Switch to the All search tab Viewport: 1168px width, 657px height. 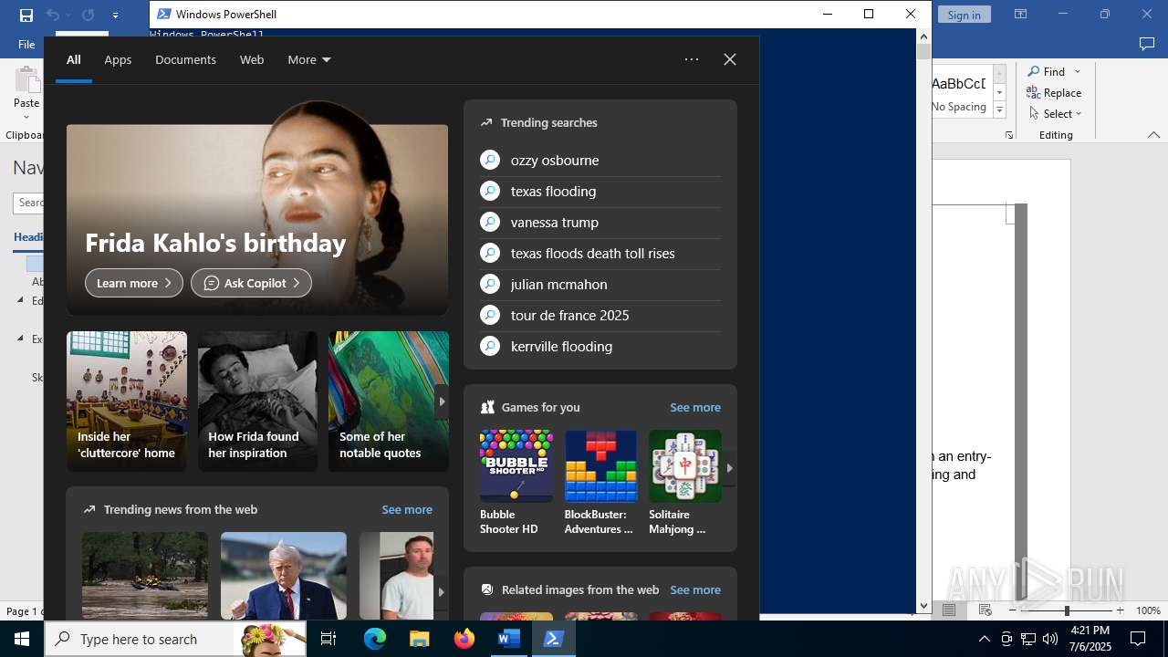pyautogui.click(x=74, y=59)
